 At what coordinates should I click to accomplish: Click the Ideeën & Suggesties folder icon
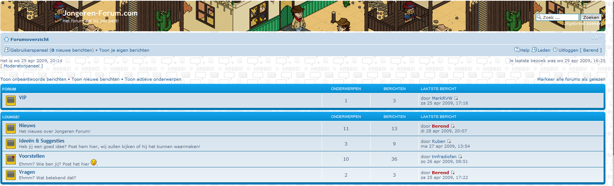11,144
